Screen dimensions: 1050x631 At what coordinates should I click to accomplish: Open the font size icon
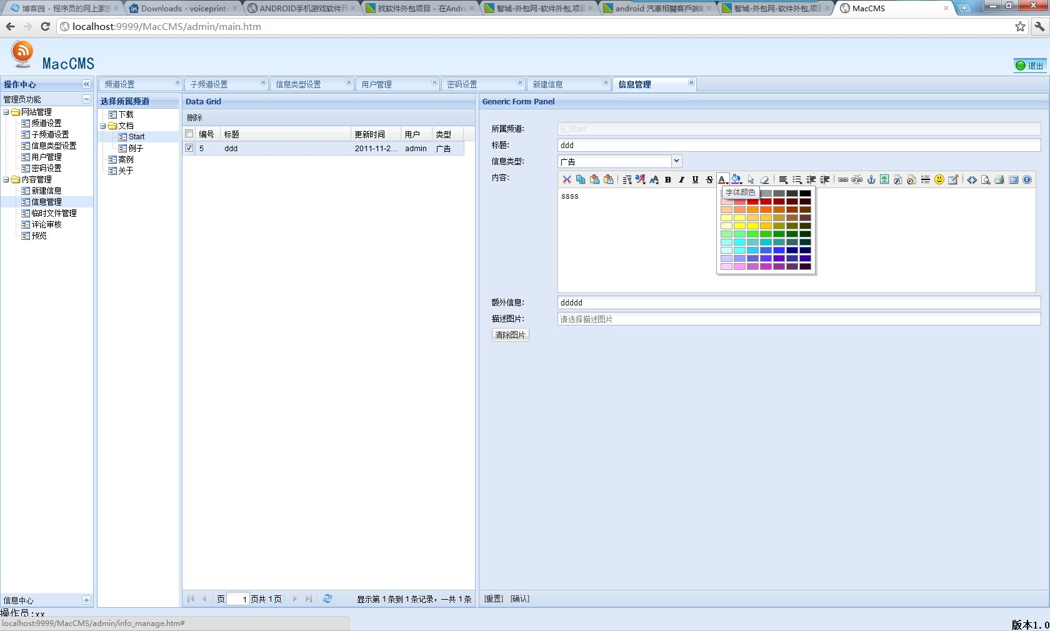(x=654, y=179)
